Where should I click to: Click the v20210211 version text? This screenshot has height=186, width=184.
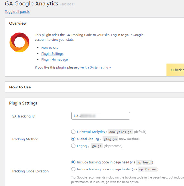tap(67, 5)
